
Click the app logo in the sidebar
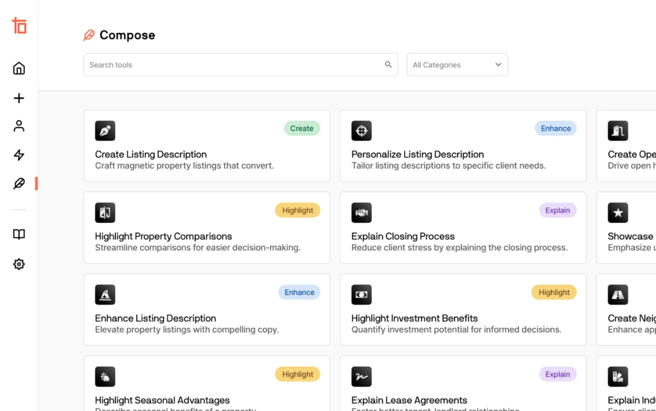20,25
